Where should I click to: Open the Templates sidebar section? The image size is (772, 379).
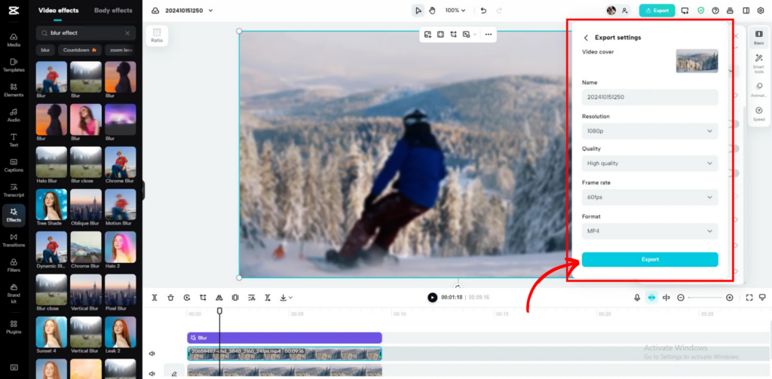coord(14,65)
